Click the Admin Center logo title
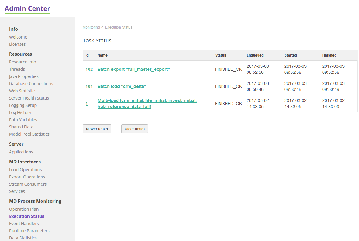The width and height of the screenshot is (359, 241). (x=27, y=8)
